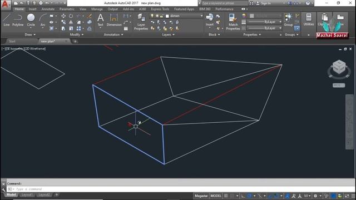Toggle polar tracking in status bar
Screen dimensions: 356x200
coord(249,196)
